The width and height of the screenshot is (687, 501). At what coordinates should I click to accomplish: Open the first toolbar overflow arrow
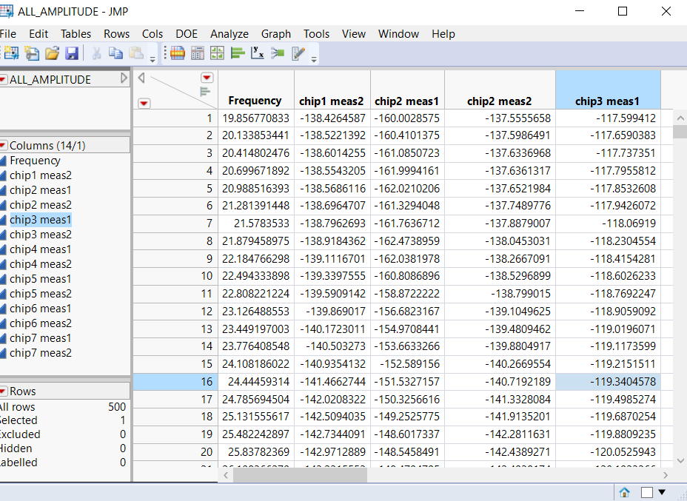(x=153, y=59)
